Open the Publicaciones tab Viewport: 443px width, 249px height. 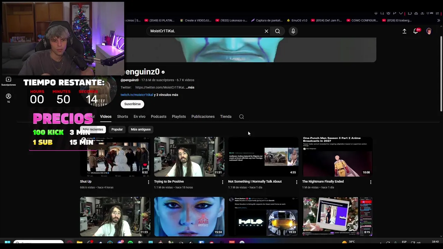click(203, 117)
